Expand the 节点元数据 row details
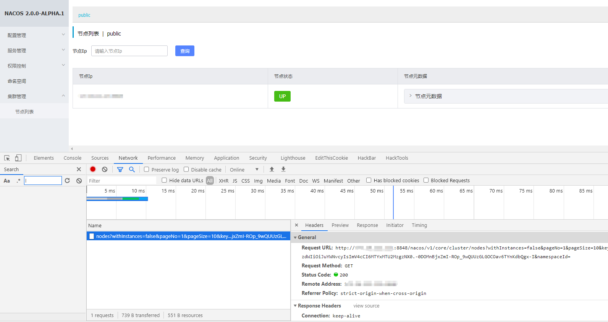Screen dimensions: 608x322 point(411,96)
